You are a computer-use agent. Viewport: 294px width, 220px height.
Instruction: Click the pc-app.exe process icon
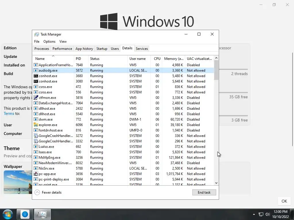36,174
